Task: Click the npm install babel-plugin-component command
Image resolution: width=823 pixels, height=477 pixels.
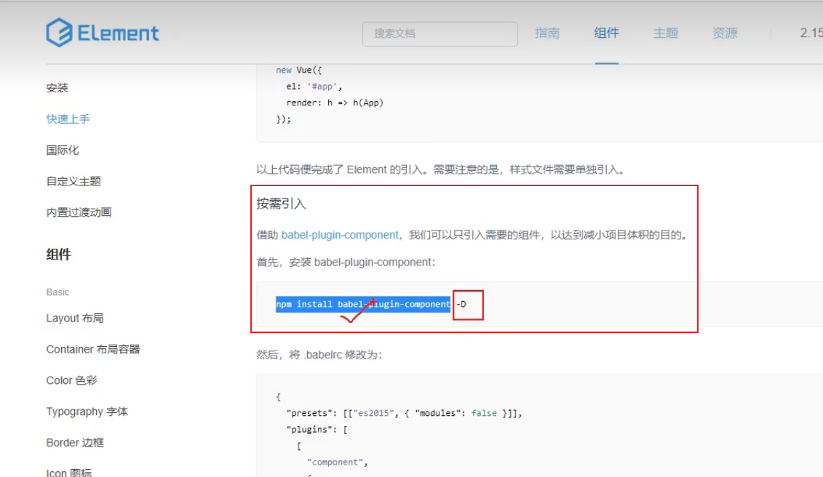Action: tap(362, 305)
